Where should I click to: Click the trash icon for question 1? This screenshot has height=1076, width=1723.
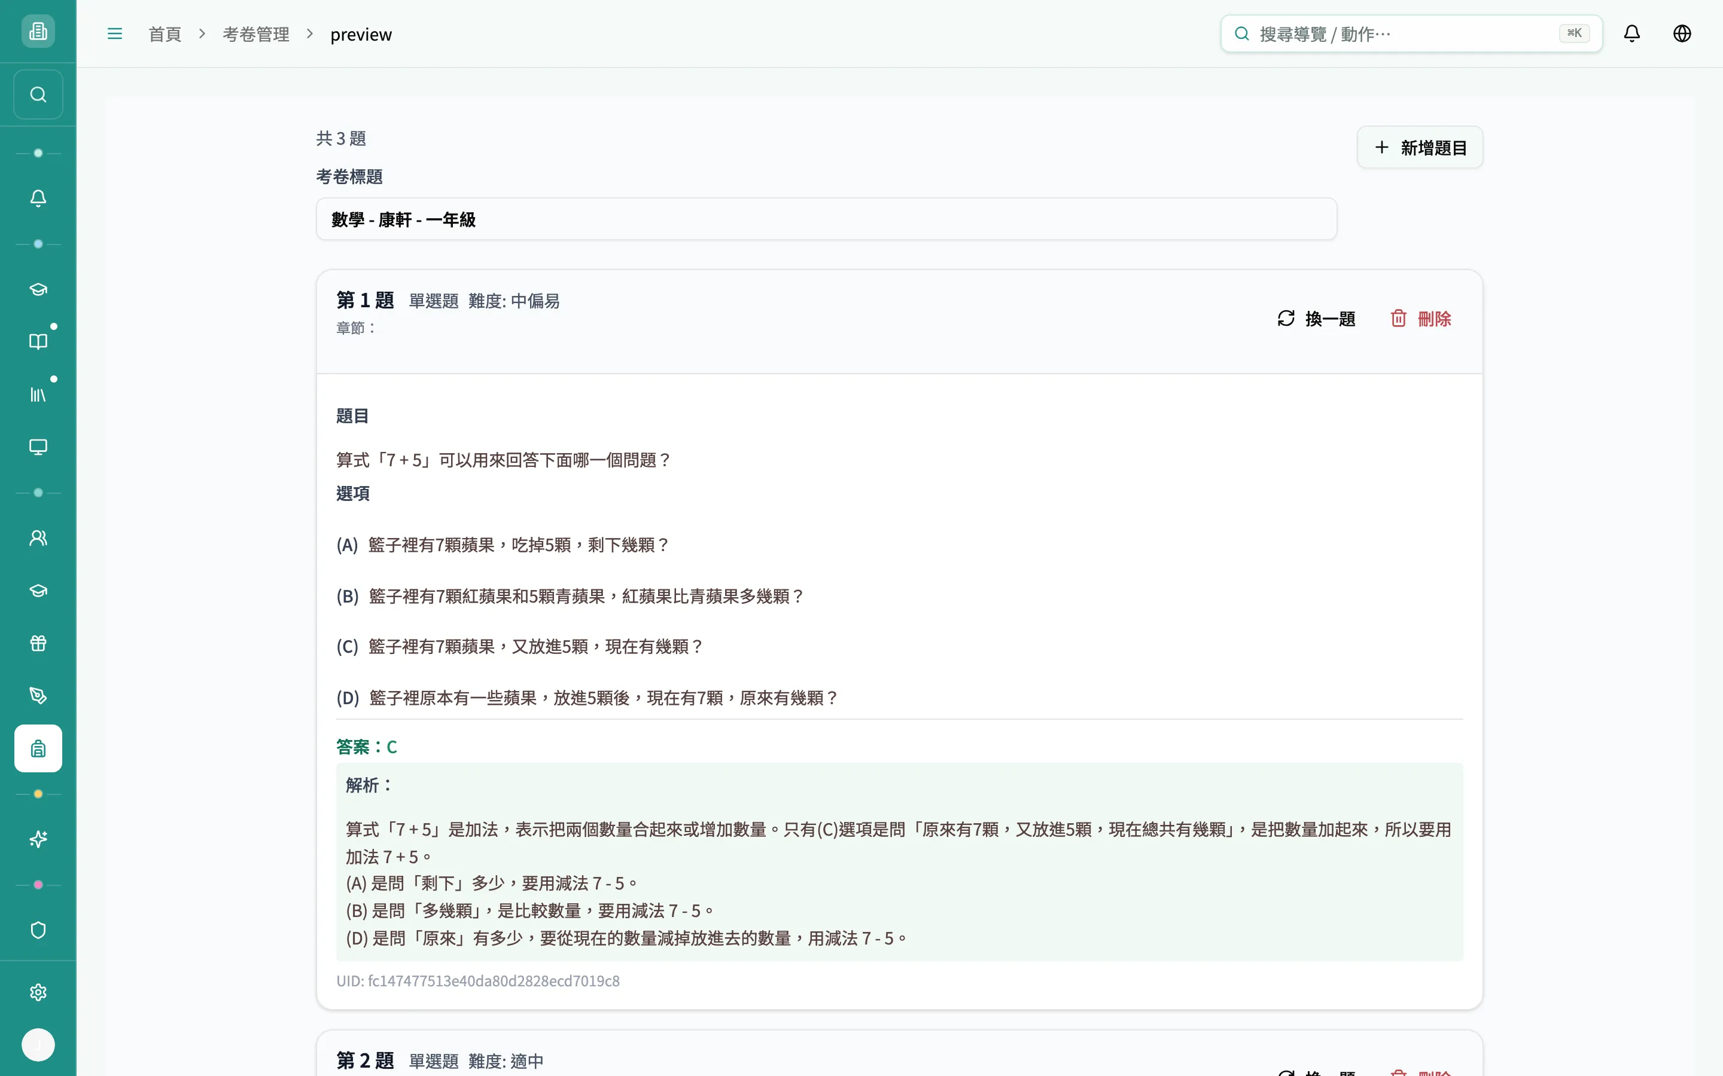[1398, 318]
